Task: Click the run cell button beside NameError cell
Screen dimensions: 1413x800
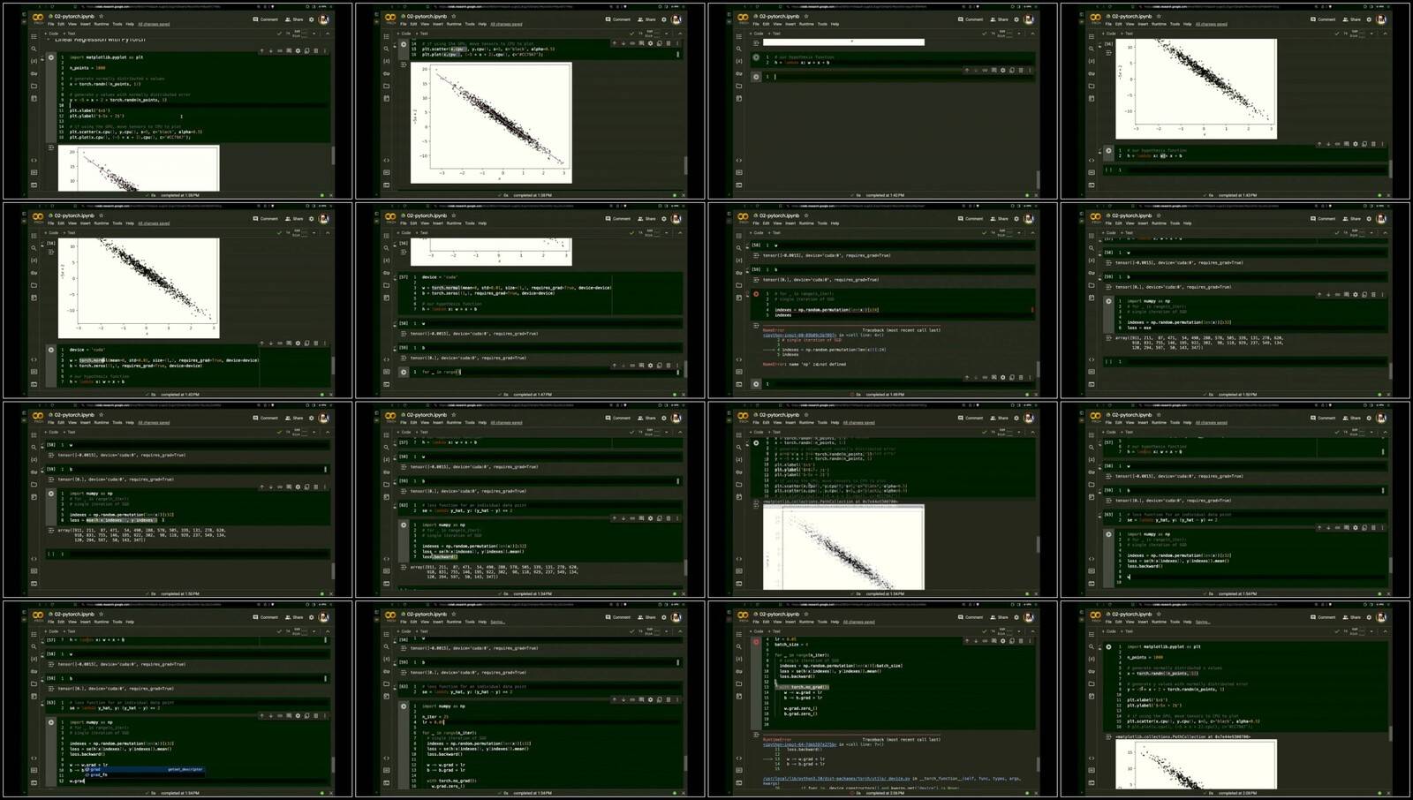Action: [x=756, y=294]
